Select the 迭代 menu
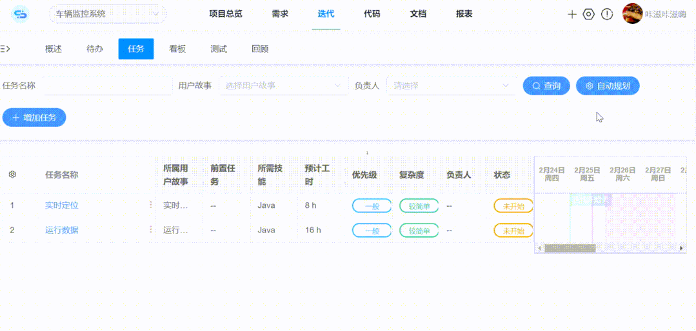The image size is (696, 331). coord(326,14)
